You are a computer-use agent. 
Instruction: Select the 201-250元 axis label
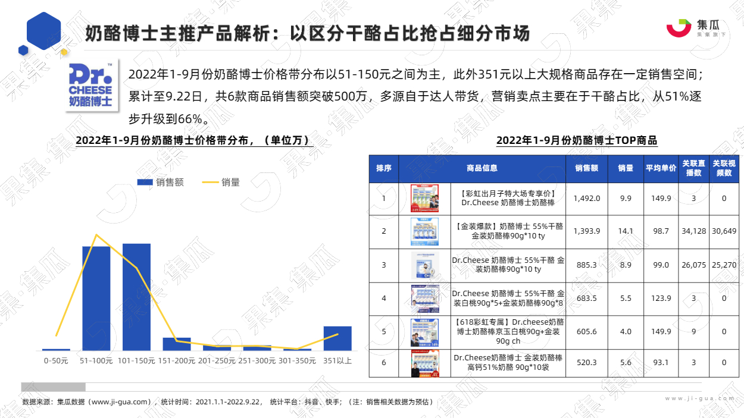tap(217, 360)
